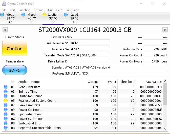Click raw value 0000000006DF
170x134 pixels.
151,110
